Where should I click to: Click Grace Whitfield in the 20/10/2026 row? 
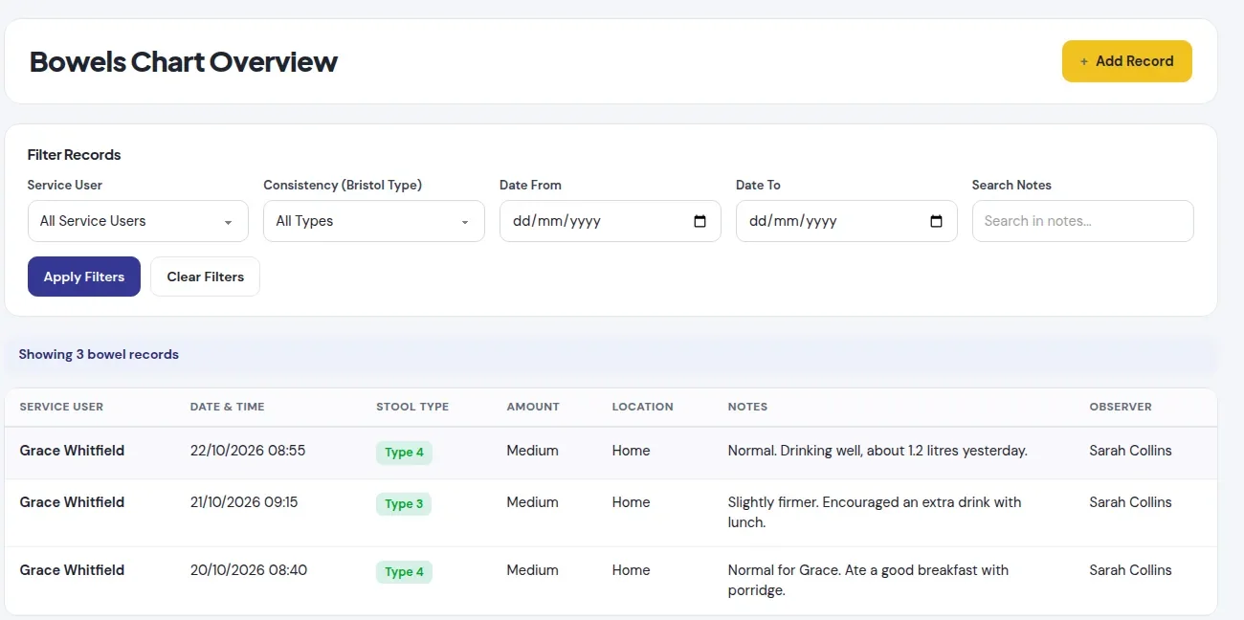(72, 570)
